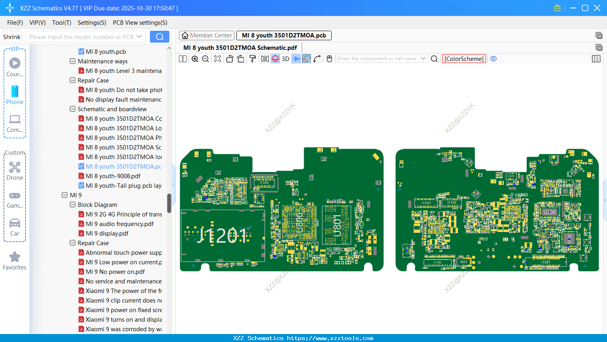Open the ColorScheme options

(464, 59)
